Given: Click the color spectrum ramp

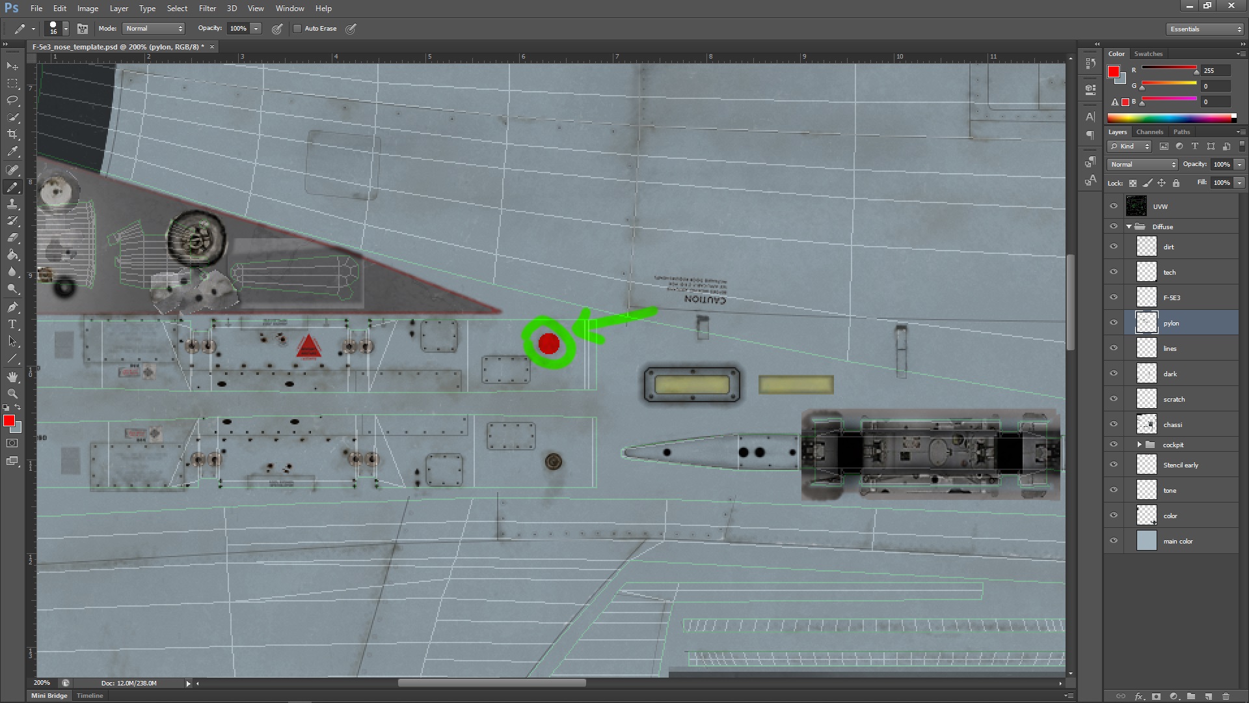Looking at the screenshot, I should (1171, 118).
